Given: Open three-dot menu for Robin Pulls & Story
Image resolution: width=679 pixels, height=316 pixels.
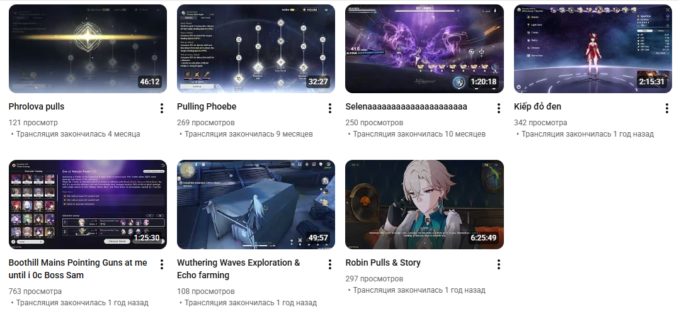Looking at the screenshot, I should [498, 264].
